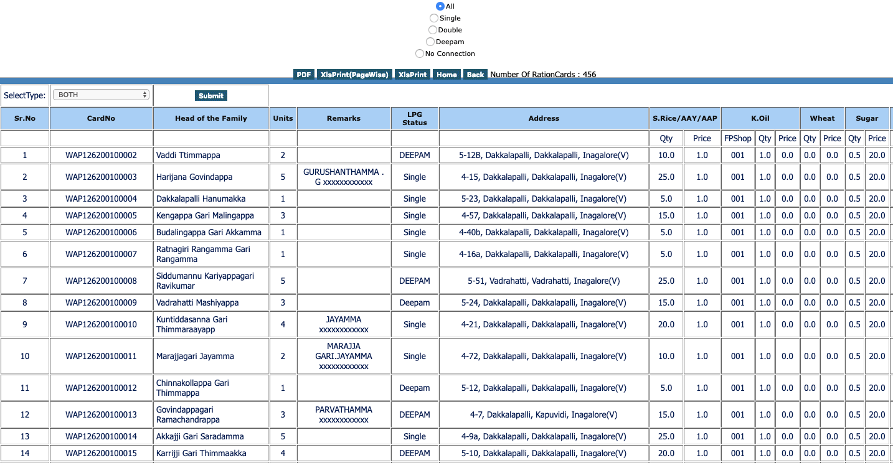893x463 pixels.
Task: Select the name Vaddi Ttimmappa
Action: (x=188, y=155)
